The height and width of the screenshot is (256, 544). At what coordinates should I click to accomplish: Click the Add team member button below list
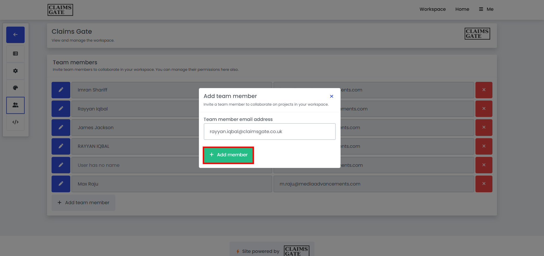(x=83, y=203)
